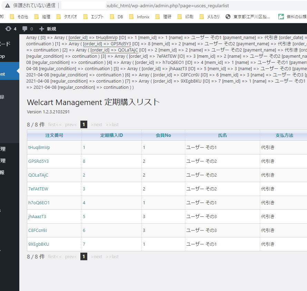This screenshot has height=291, width=307.
Task: Click >next in bottom pagination
Action: pyautogui.click(x=97, y=257)
